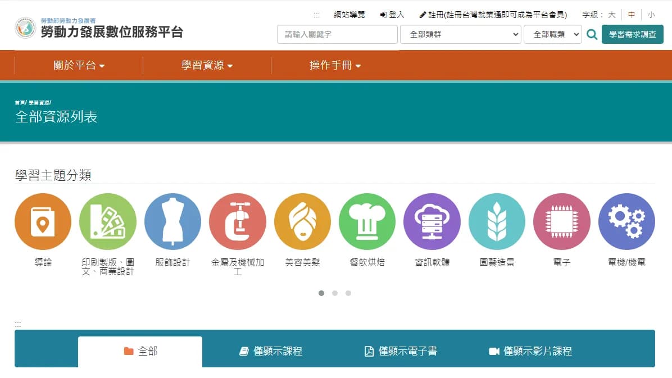Expand the 全部類群 dropdown
The image size is (672, 378).
tap(461, 34)
